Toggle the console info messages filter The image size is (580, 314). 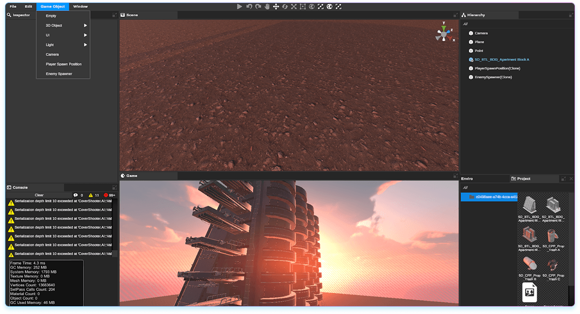(x=78, y=195)
